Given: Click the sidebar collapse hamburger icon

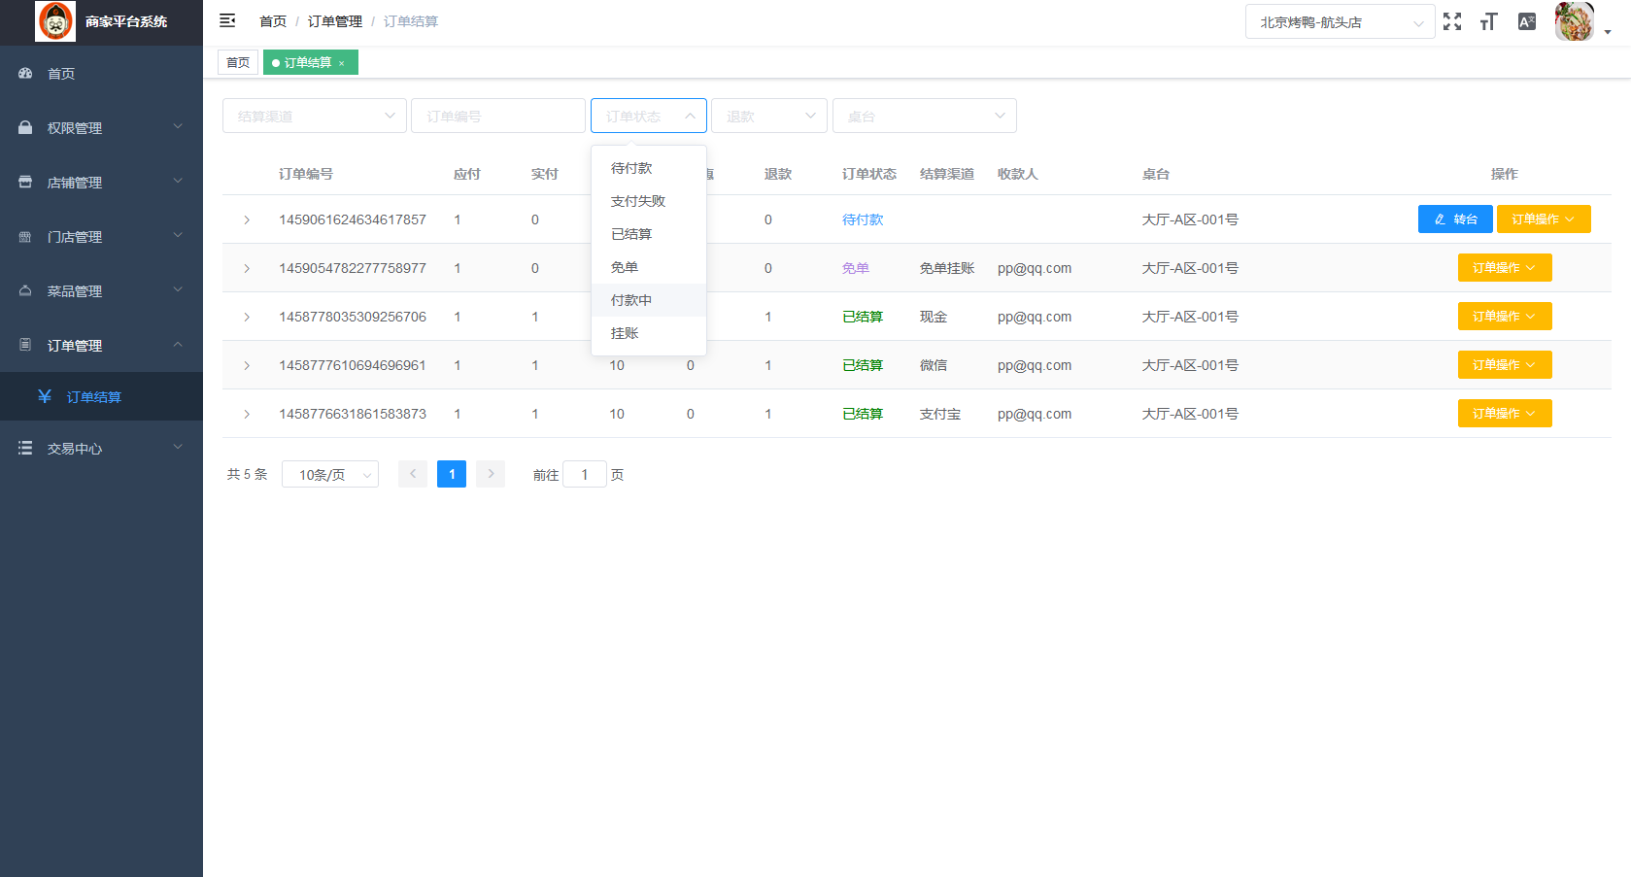Looking at the screenshot, I should (227, 20).
